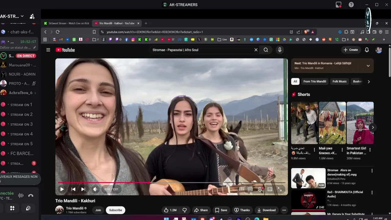Screen dimensions: 391x220
Task: Reload the browser page
Action: click(x=57, y=32)
